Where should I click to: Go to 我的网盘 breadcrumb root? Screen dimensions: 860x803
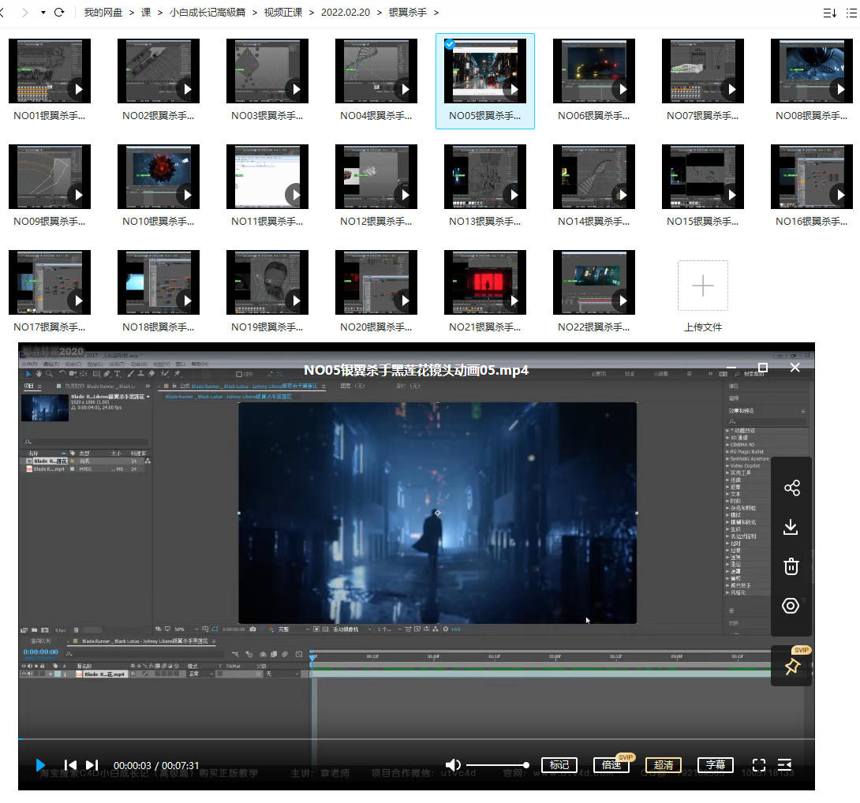tap(103, 13)
